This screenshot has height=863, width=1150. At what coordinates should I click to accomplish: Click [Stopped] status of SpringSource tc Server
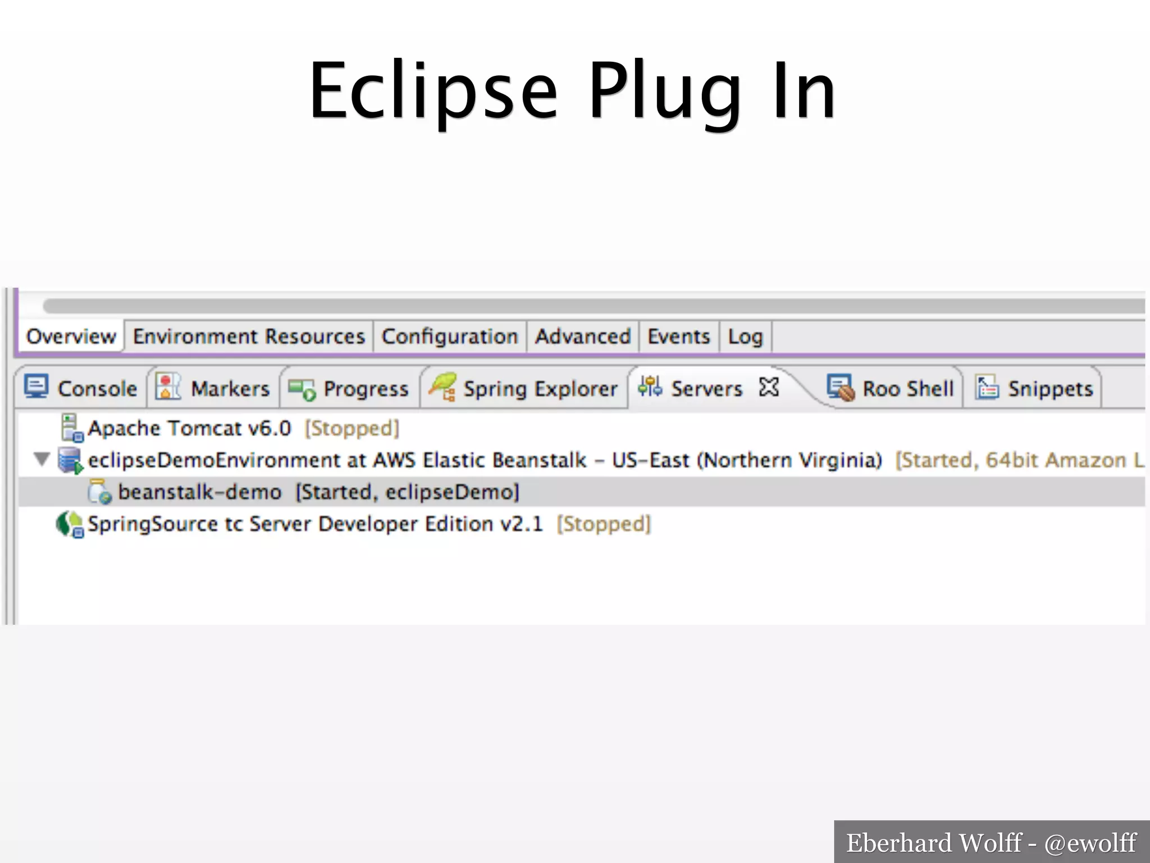pos(604,524)
